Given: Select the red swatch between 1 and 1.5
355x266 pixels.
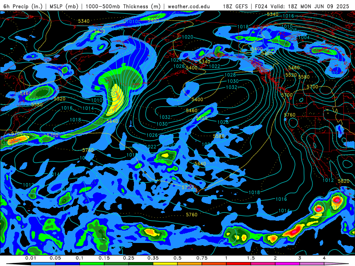Looking at the screenshot, I should pos(239,264).
